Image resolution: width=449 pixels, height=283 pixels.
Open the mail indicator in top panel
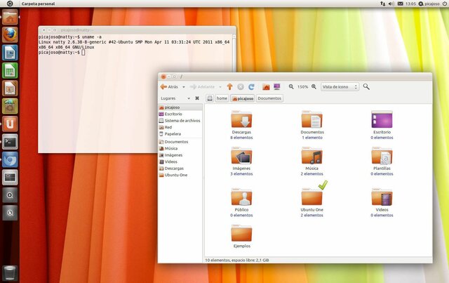pyautogui.click(x=401, y=4)
